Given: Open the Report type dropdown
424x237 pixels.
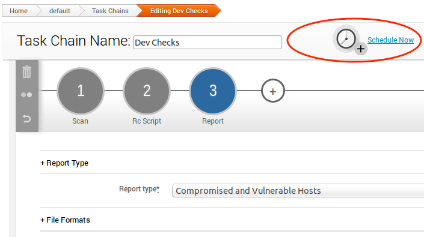Looking at the screenshot, I should tap(298, 191).
